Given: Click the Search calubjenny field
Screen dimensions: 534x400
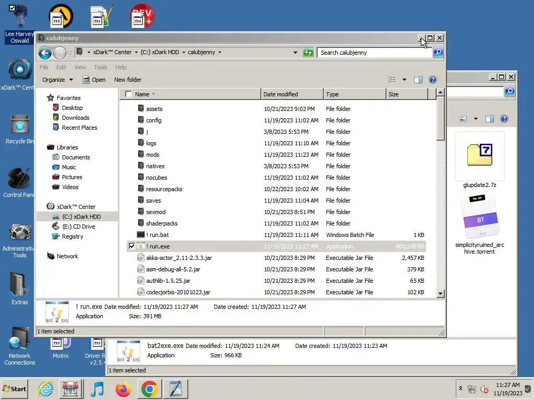Looking at the screenshot, I should [x=375, y=53].
